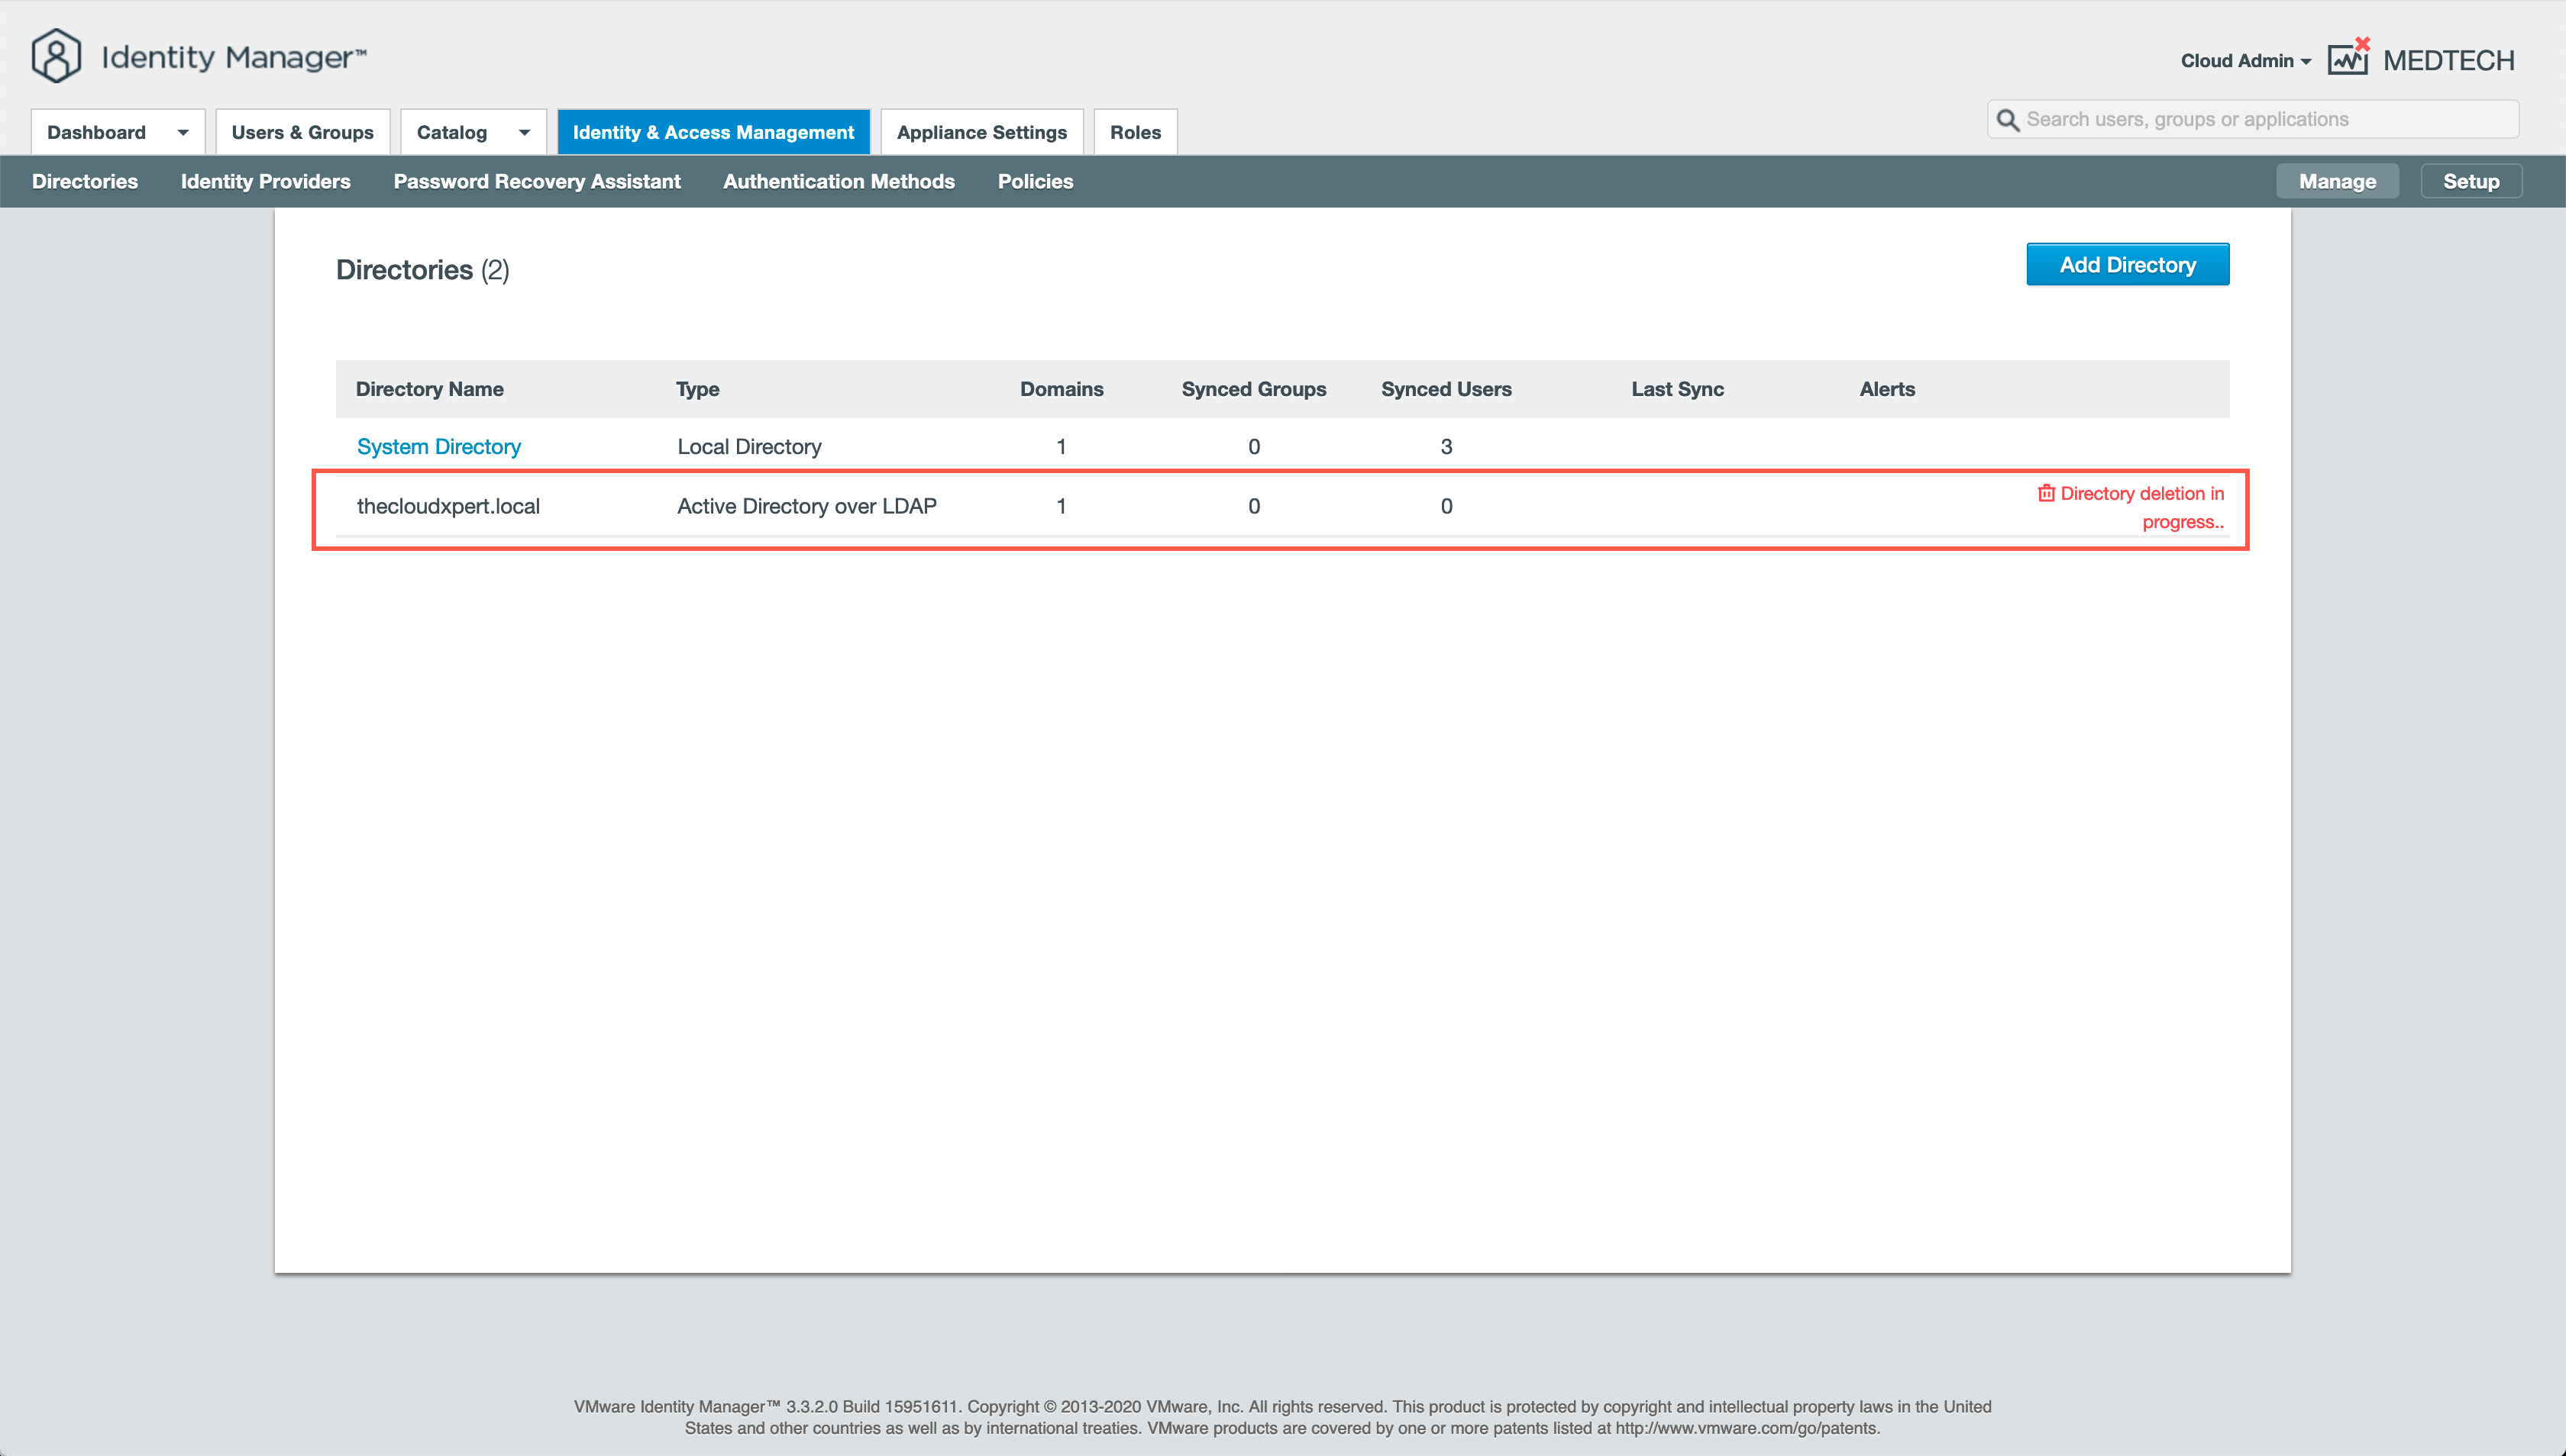The image size is (2566, 1456).
Task: Focus the search users, groups field
Action: point(2262,120)
